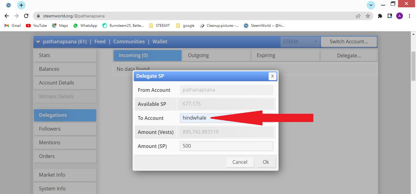The height and width of the screenshot is (194, 416).
Task: Open Mentions in sidebar
Action: click(65, 142)
